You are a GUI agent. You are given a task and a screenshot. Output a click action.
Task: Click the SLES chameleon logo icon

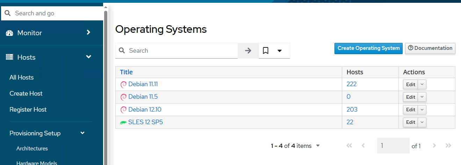(x=123, y=122)
